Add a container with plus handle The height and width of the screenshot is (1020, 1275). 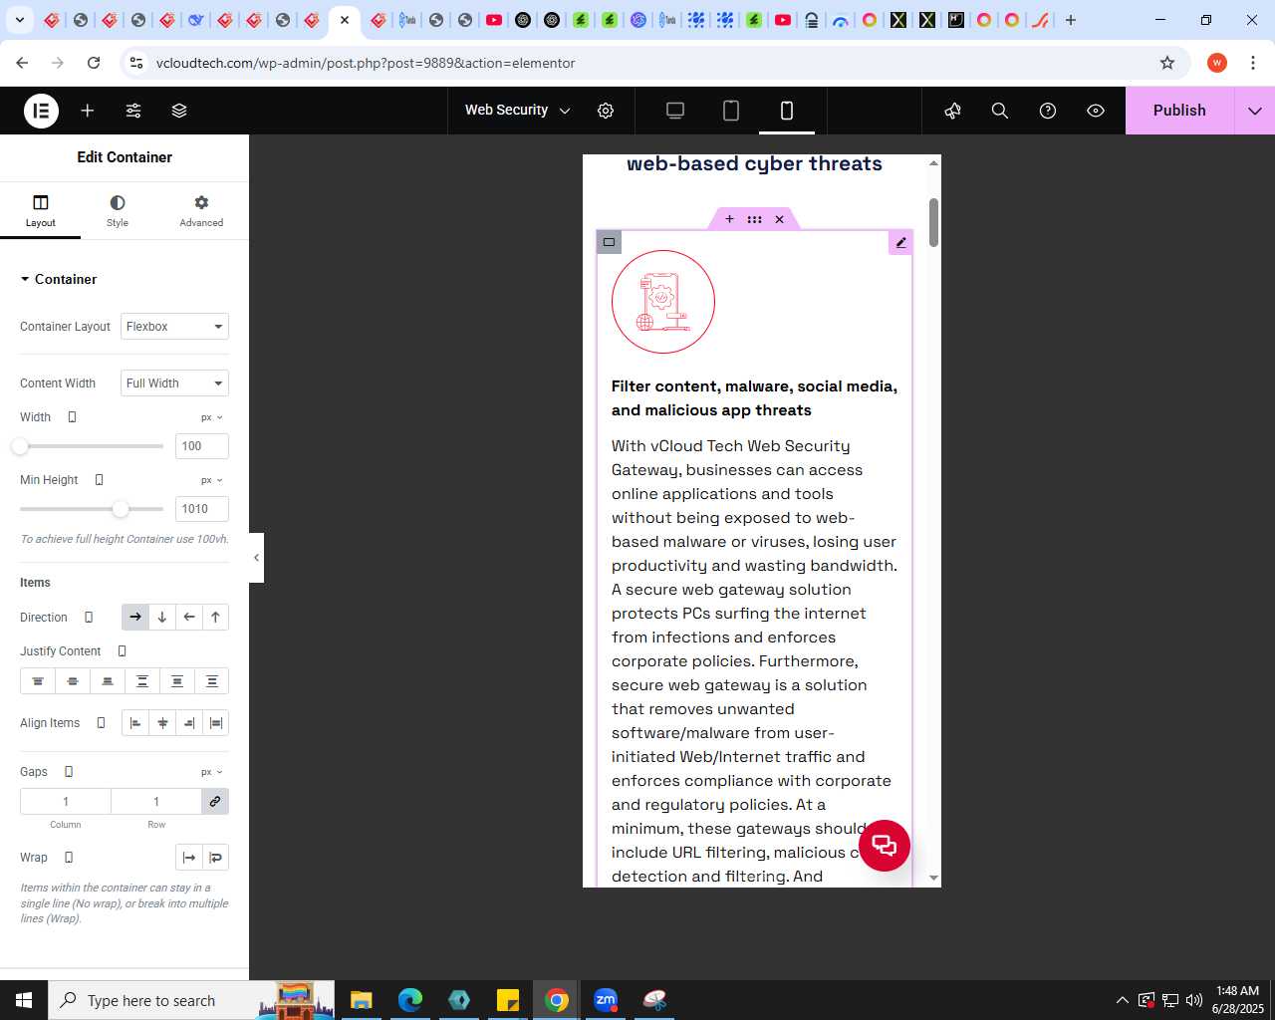(729, 219)
